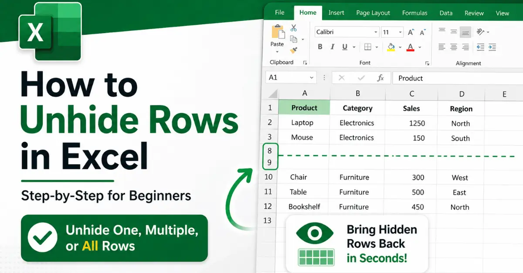Viewport: 523px width, 273px height.
Task: Click the Select All corner triangle
Action: click(272, 94)
